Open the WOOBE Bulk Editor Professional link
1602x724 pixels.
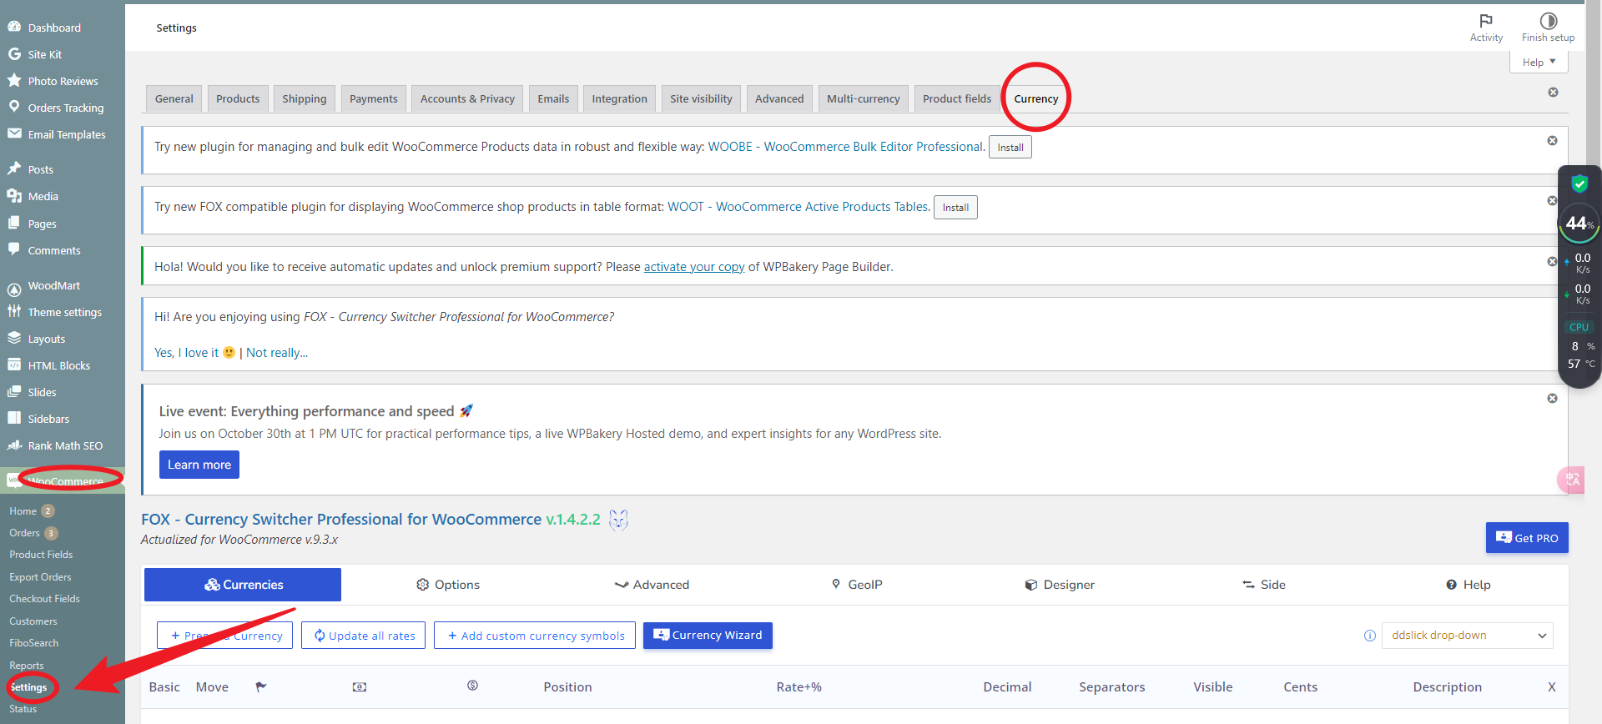click(846, 147)
